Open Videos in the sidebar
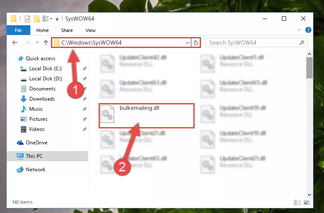The image size is (324, 213). [x=37, y=129]
